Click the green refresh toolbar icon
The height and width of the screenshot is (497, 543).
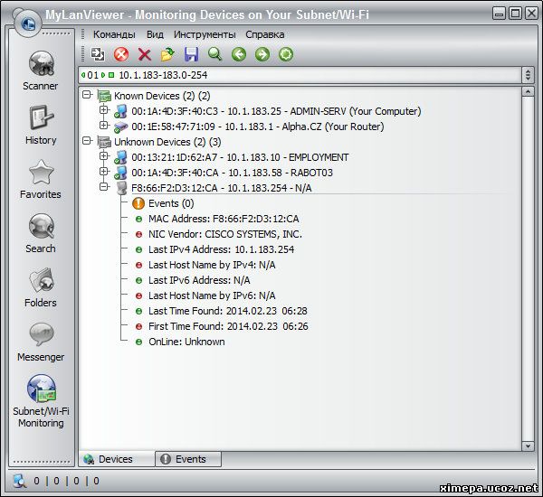click(x=286, y=54)
